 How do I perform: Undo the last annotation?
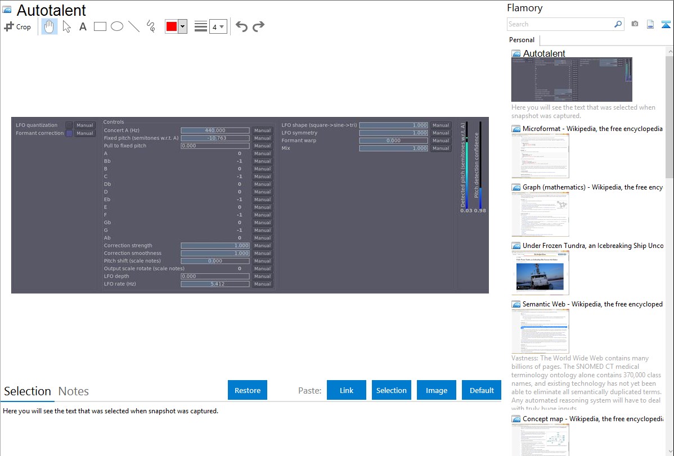241,26
